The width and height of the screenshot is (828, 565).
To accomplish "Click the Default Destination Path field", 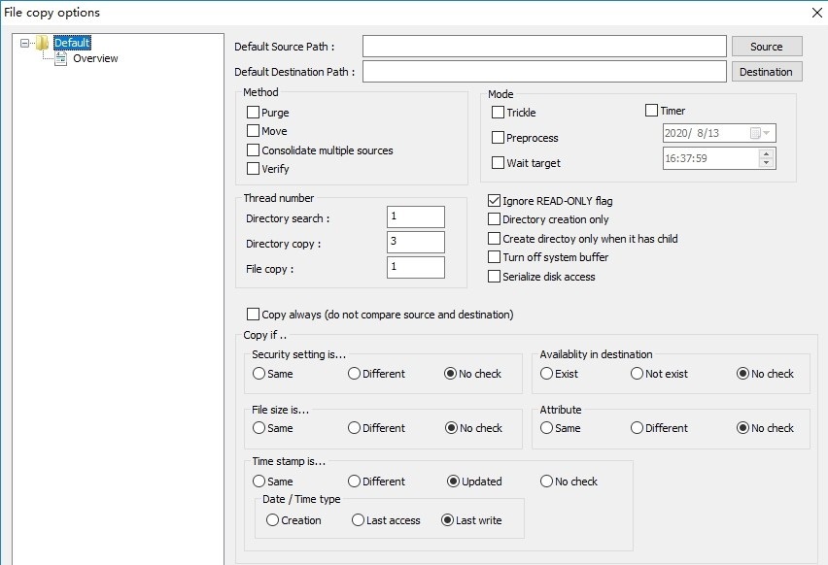I will click(x=544, y=72).
